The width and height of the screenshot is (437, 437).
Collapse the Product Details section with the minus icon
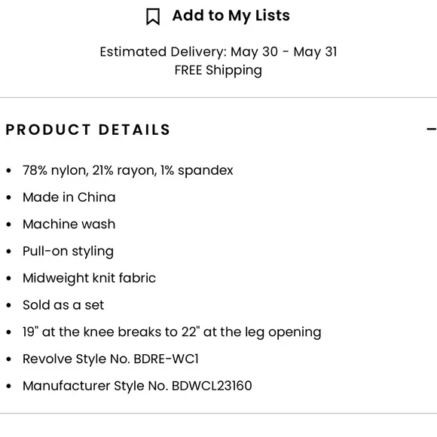[432, 129]
